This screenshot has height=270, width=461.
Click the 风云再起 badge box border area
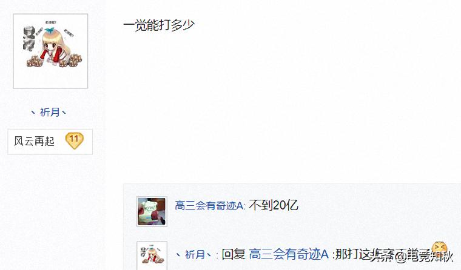[x=50, y=142]
